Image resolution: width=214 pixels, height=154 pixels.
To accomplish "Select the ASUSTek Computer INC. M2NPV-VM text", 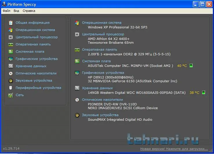I will pyautogui.click(x=130, y=66).
